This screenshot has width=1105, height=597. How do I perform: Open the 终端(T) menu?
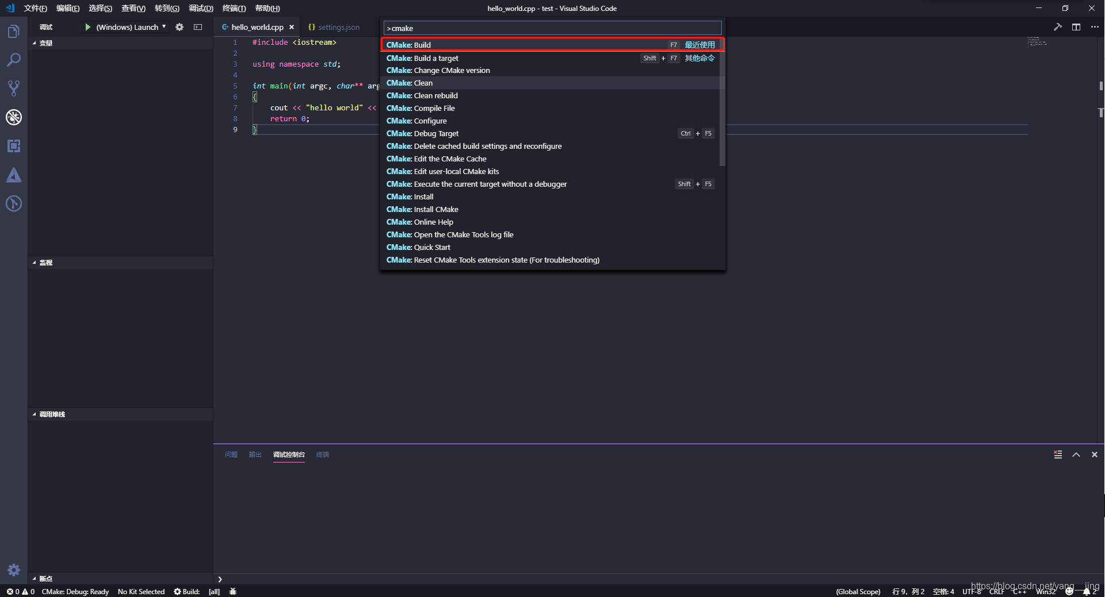pos(234,8)
